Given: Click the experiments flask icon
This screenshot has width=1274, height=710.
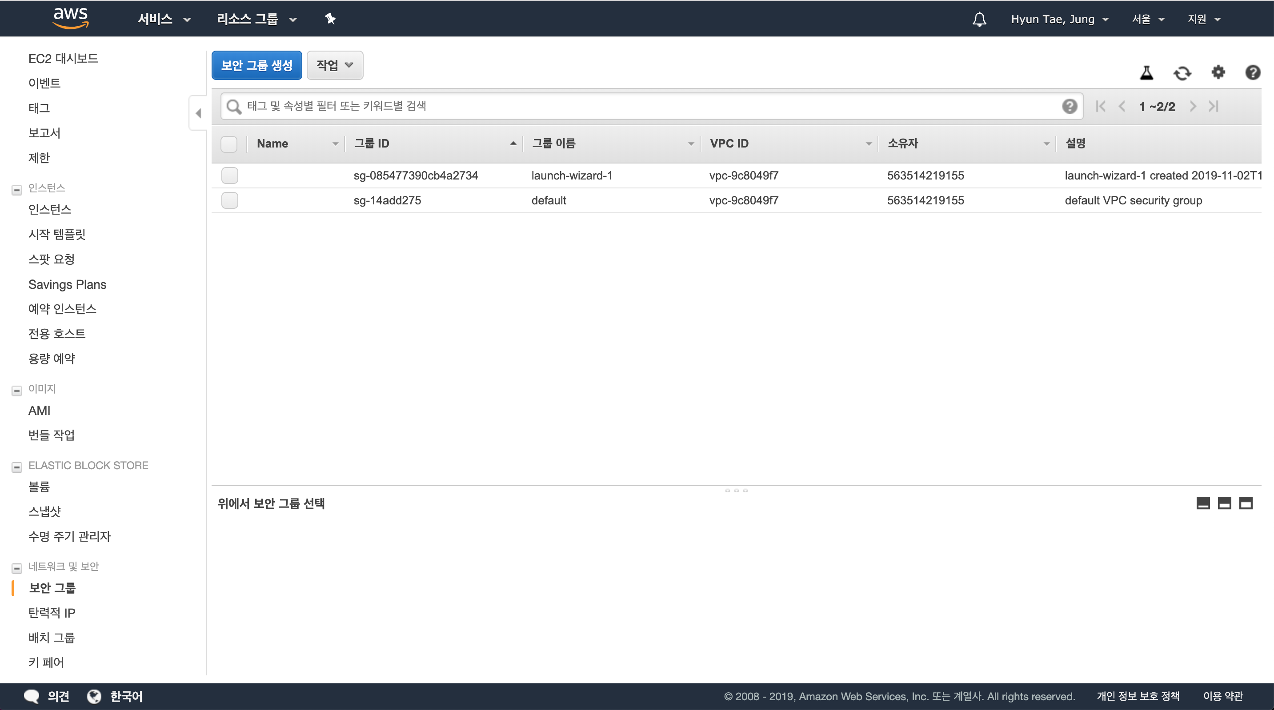Looking at the screenshot, I should (x=1146, y=73).
